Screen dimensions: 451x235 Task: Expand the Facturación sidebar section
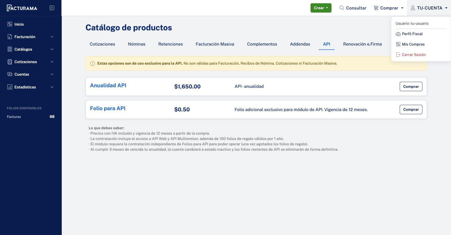[52, 37]
